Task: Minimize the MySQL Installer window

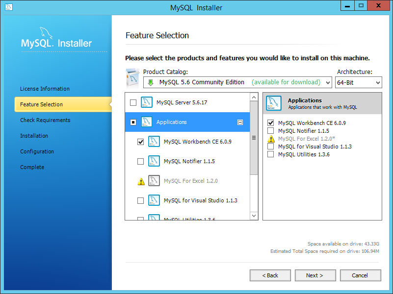Action: click(x=347, y=5)
